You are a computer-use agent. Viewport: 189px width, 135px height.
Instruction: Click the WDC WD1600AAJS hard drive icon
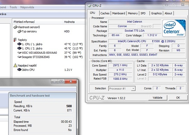pyautogui.click(x=19, y=52)
